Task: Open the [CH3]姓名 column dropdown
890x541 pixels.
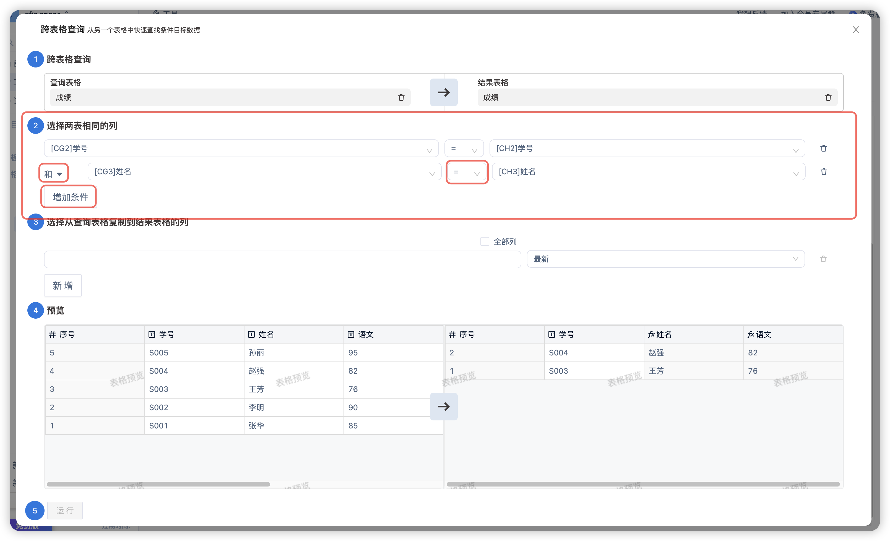Action: coord(649,171)
